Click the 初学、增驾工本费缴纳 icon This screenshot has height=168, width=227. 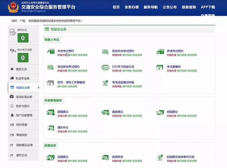(x=50, y=83)
